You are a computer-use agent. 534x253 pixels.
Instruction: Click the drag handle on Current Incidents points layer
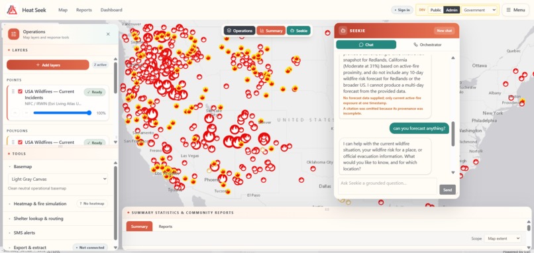tap(13, 91)
